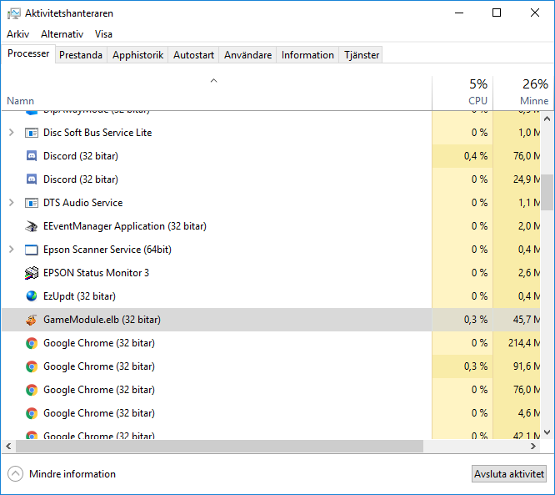Click the EEventManager Application icon
Viewport: 555px width, 495px height.
(32, 226)
